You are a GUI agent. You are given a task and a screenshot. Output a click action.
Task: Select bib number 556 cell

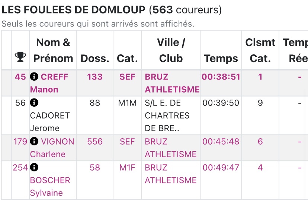tap(95, 142)
